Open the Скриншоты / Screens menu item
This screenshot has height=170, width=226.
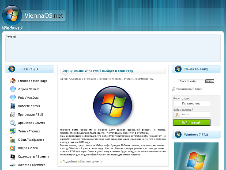pyautogui.click(x=34, y=156)
